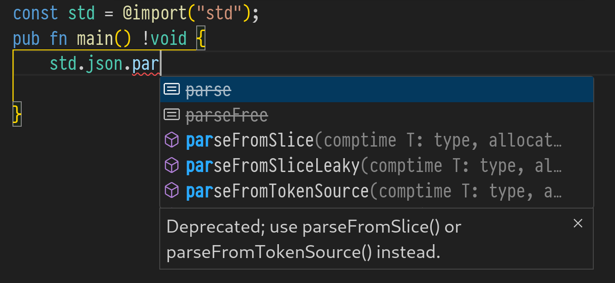This screenshot has width=615, height=283.
Task: Accept the parseFromSlice function label
Action: [x=250, y=140]
